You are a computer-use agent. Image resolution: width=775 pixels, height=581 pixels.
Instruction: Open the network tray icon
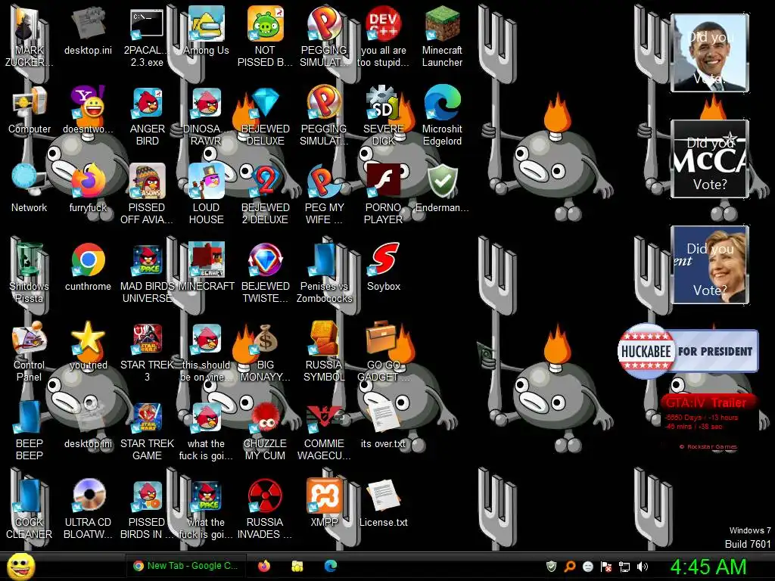coord(624,567)
